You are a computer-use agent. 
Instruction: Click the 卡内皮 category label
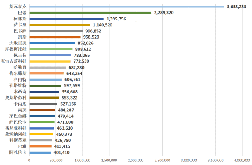20,104
